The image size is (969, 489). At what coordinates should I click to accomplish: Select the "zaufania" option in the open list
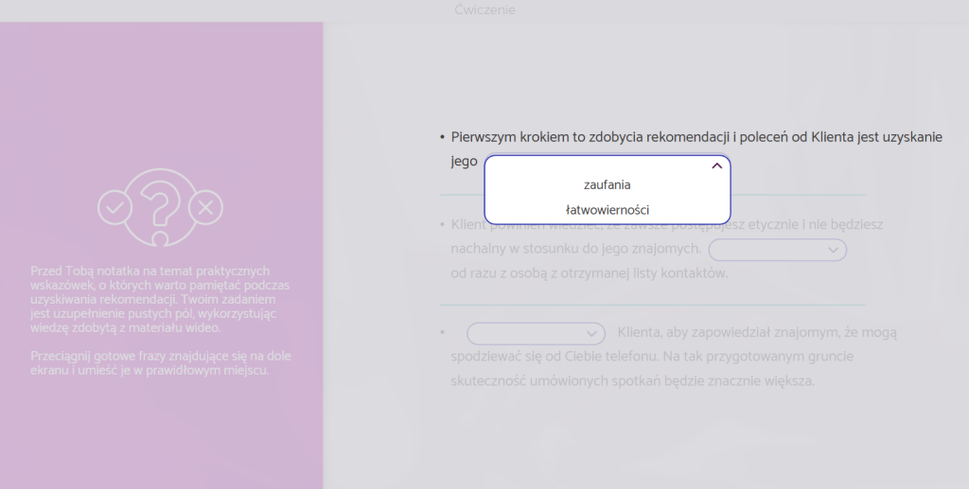[x=607, y=184]
